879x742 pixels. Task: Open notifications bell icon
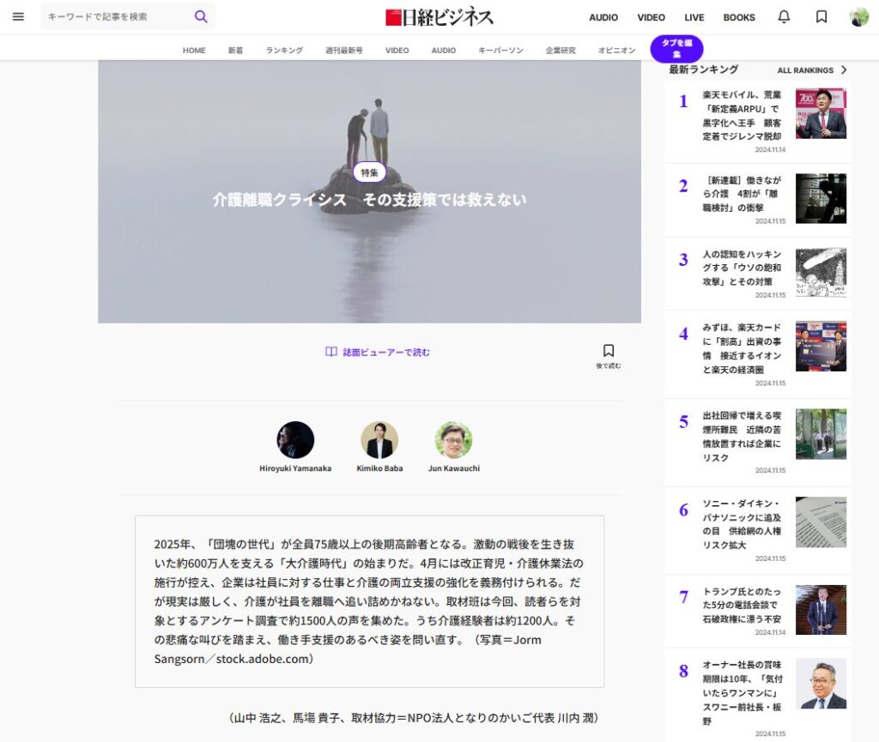784,17
